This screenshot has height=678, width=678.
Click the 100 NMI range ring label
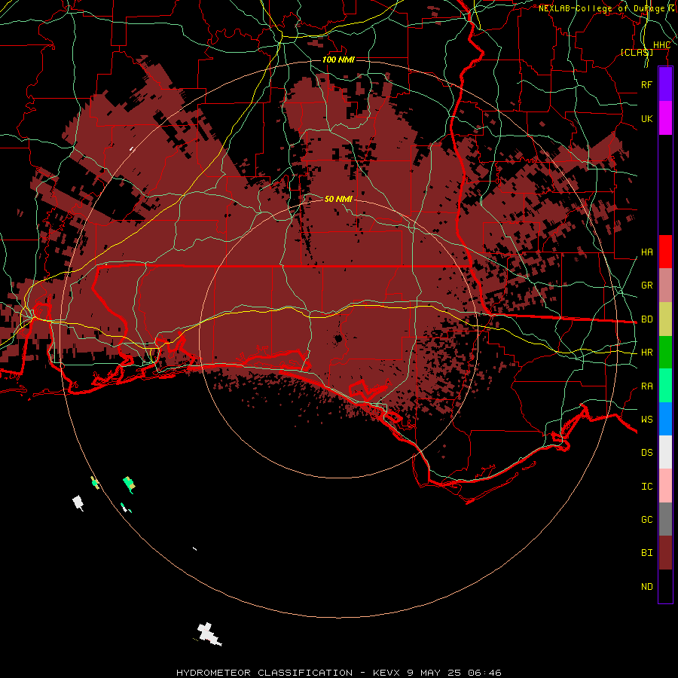[338, 60]
